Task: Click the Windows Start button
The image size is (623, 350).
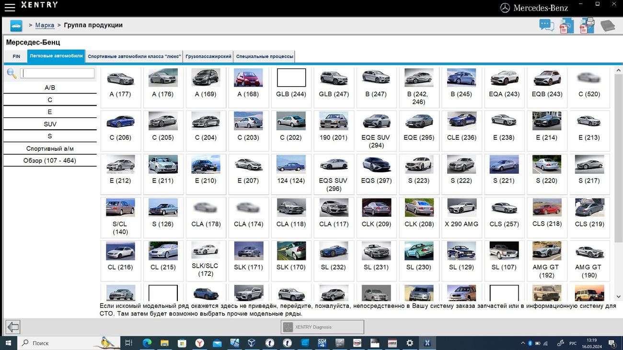Action: 8,343
